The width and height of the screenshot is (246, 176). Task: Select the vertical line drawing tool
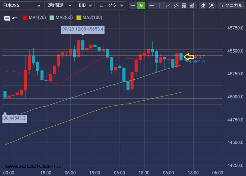coord(160,5)
